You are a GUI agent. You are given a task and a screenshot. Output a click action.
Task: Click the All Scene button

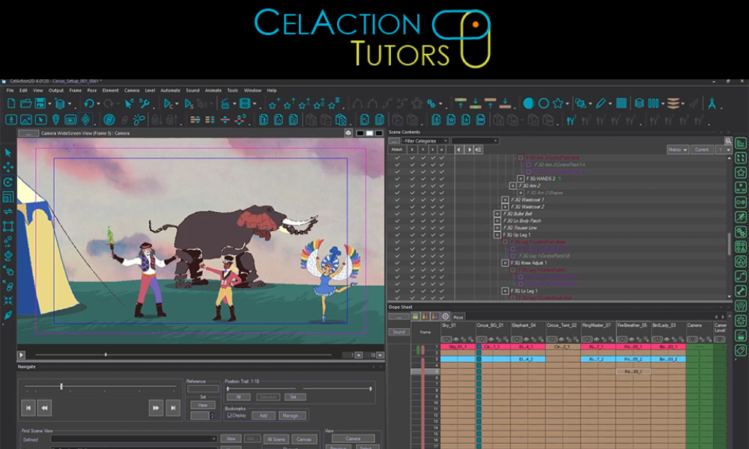276,439
